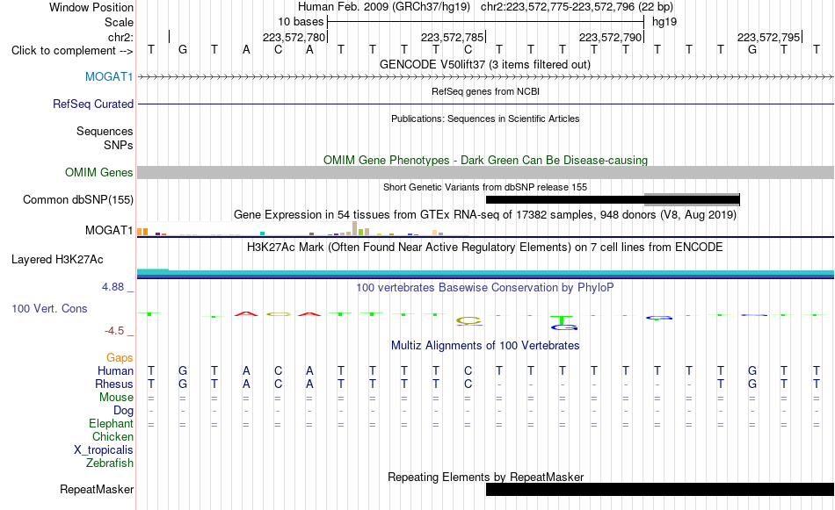Click the first red A in the PhyloP logo
The width and height of the screenshot is (835, 510).
pyautogui.click(x=246, y=313)
